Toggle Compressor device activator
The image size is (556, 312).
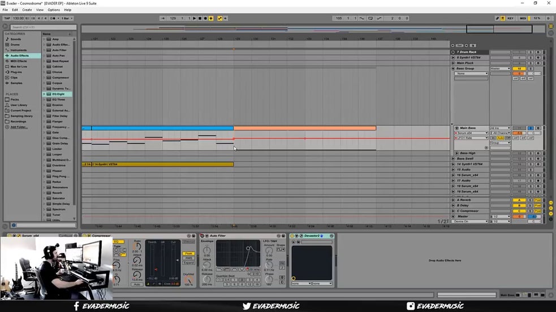click(85, 236)
